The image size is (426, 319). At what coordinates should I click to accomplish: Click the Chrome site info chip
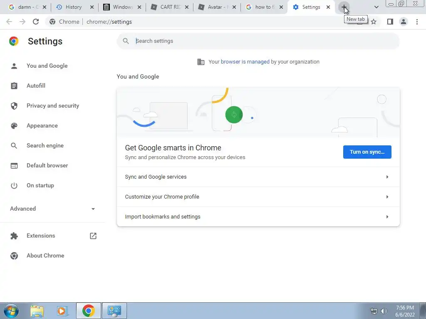pos(64,22)
